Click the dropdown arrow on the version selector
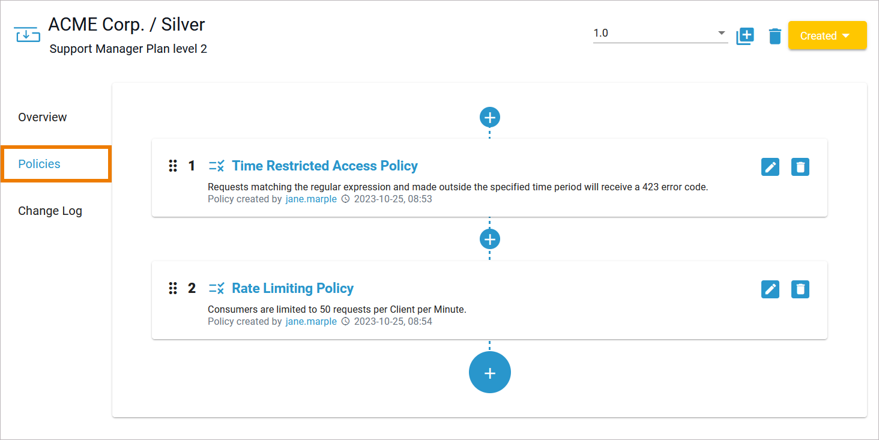The width and height of the screenshot is (879, 440). pyautogui.click(x=723, y=33)
